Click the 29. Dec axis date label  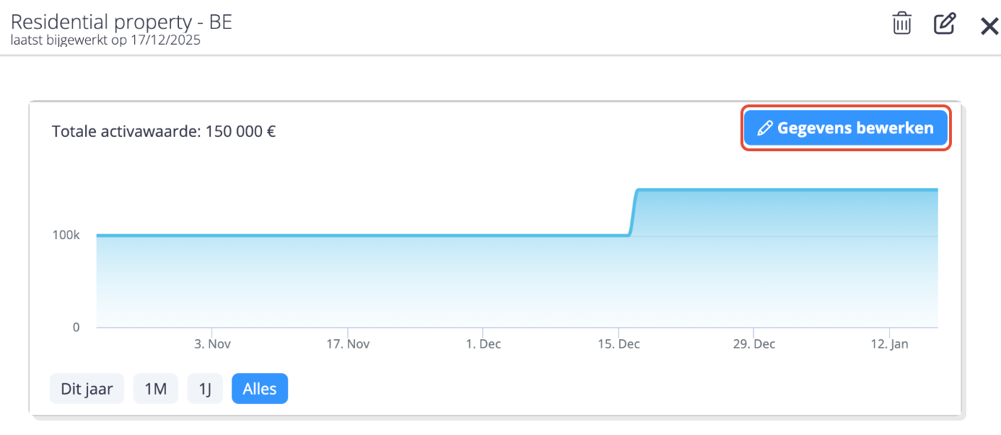[753, 344]
